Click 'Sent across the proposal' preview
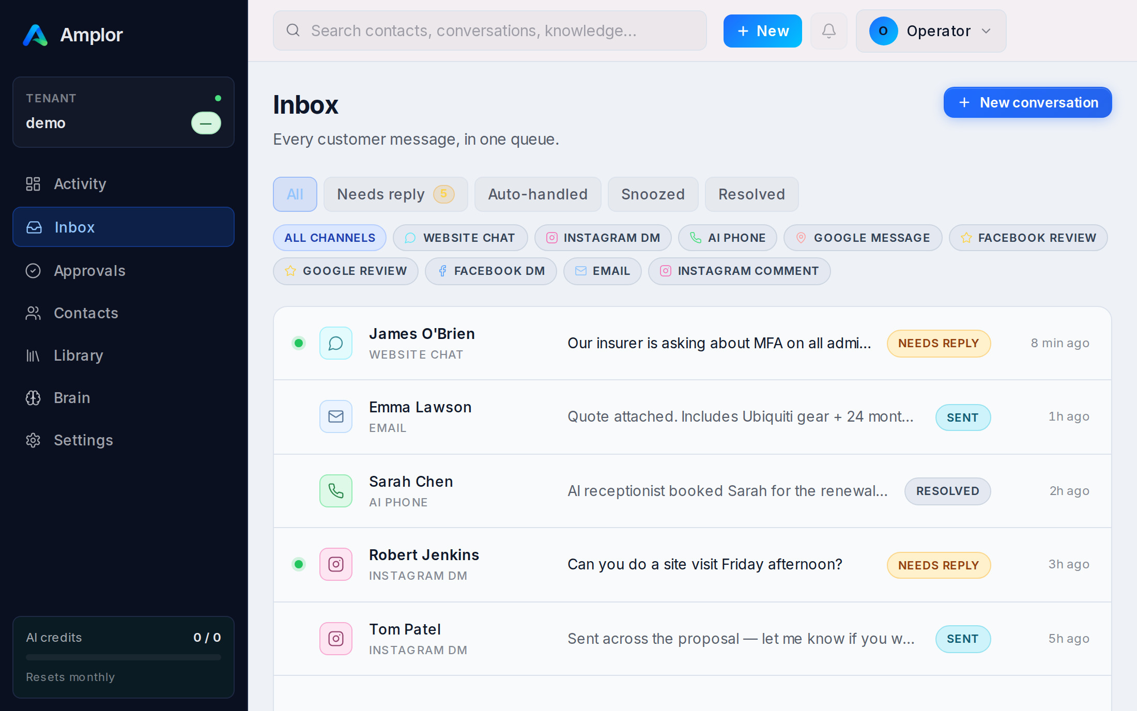Viewport: 1137px width, 711px height. click(x=741, y=639)
